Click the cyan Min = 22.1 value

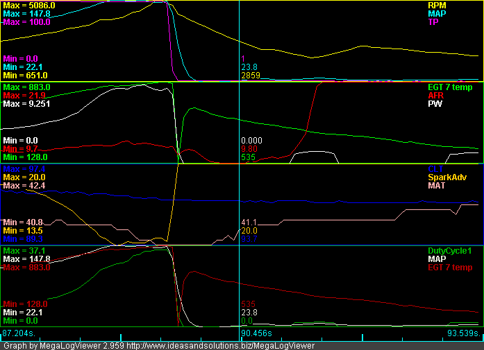(x=23, y=67)
